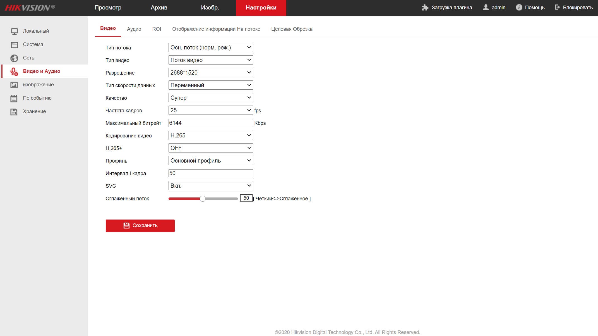Screen dimensions: 598x336
Task: Click the Блокировать logout icon
Action: 557,8
